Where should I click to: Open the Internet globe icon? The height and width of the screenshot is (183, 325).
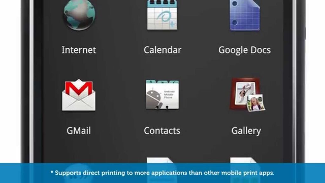tap(79, 15)
